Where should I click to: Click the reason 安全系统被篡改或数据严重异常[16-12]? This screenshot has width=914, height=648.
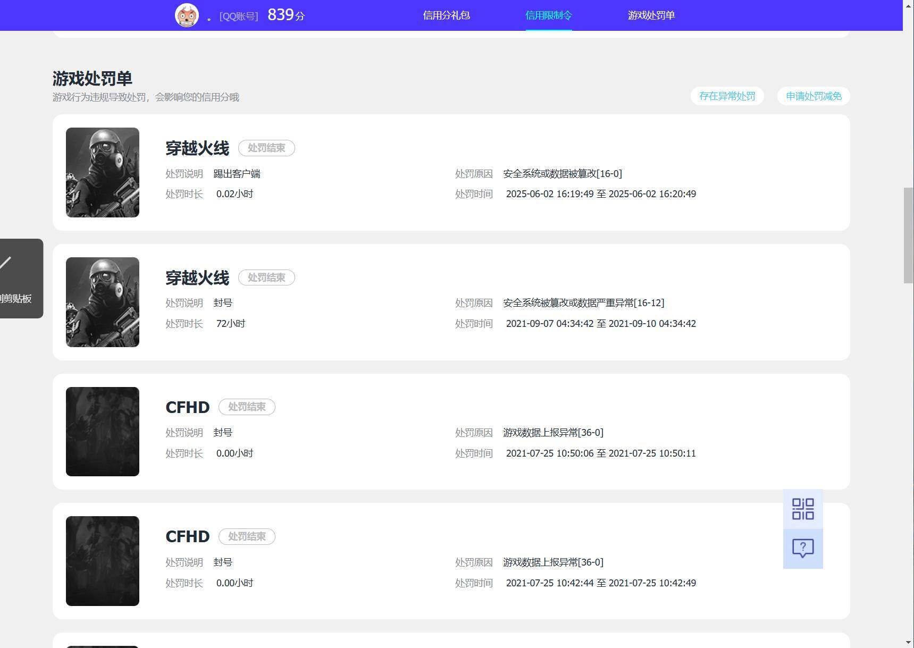point(584,303)
